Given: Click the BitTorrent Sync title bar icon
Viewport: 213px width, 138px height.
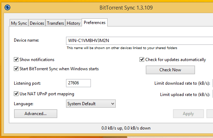Looking at the screenshot, I should (x=7, y=7).
